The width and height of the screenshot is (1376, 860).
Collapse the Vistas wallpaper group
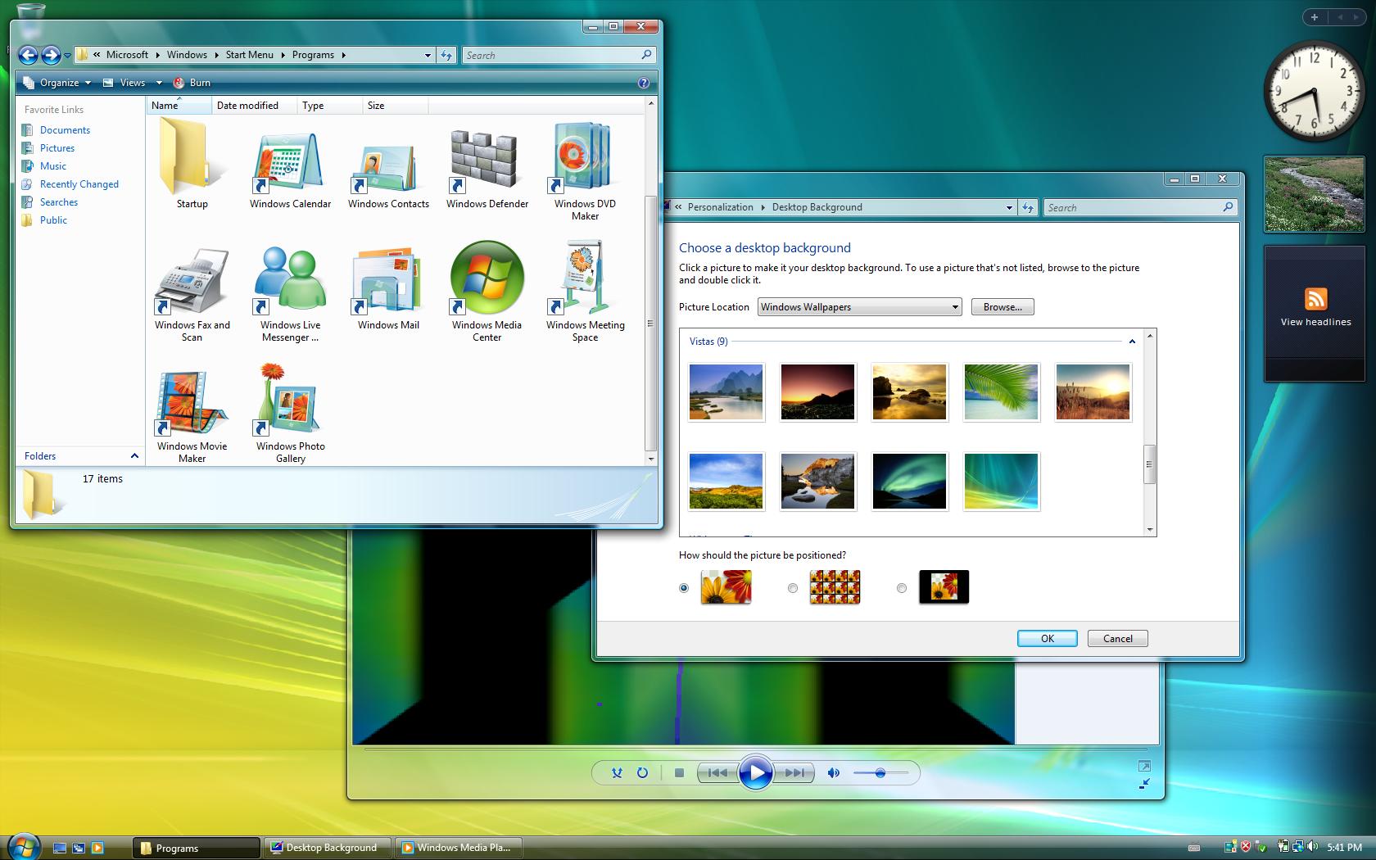pyautogui.click(x=1132, y=342)
